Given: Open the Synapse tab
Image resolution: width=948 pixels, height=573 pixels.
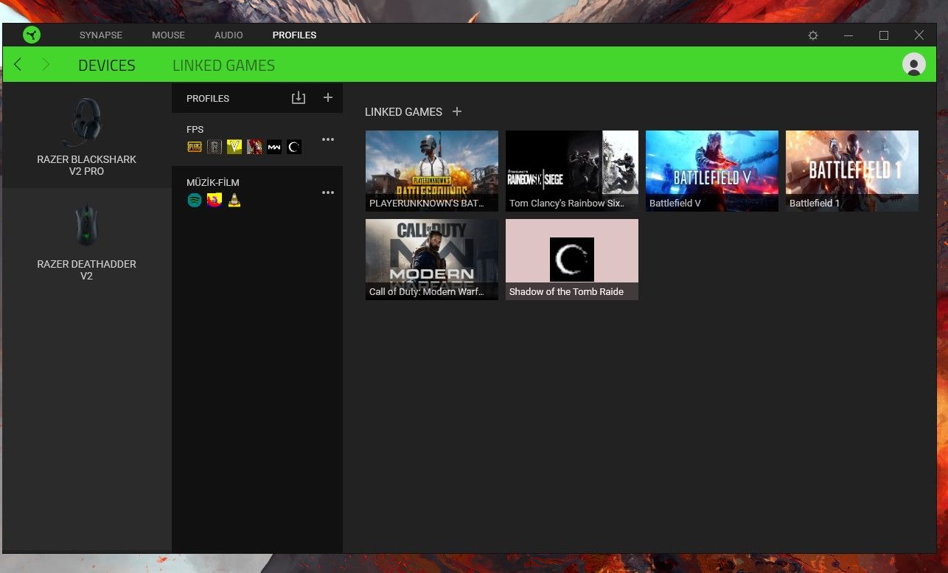Looking at the screenshot, I should click(101, 35).
